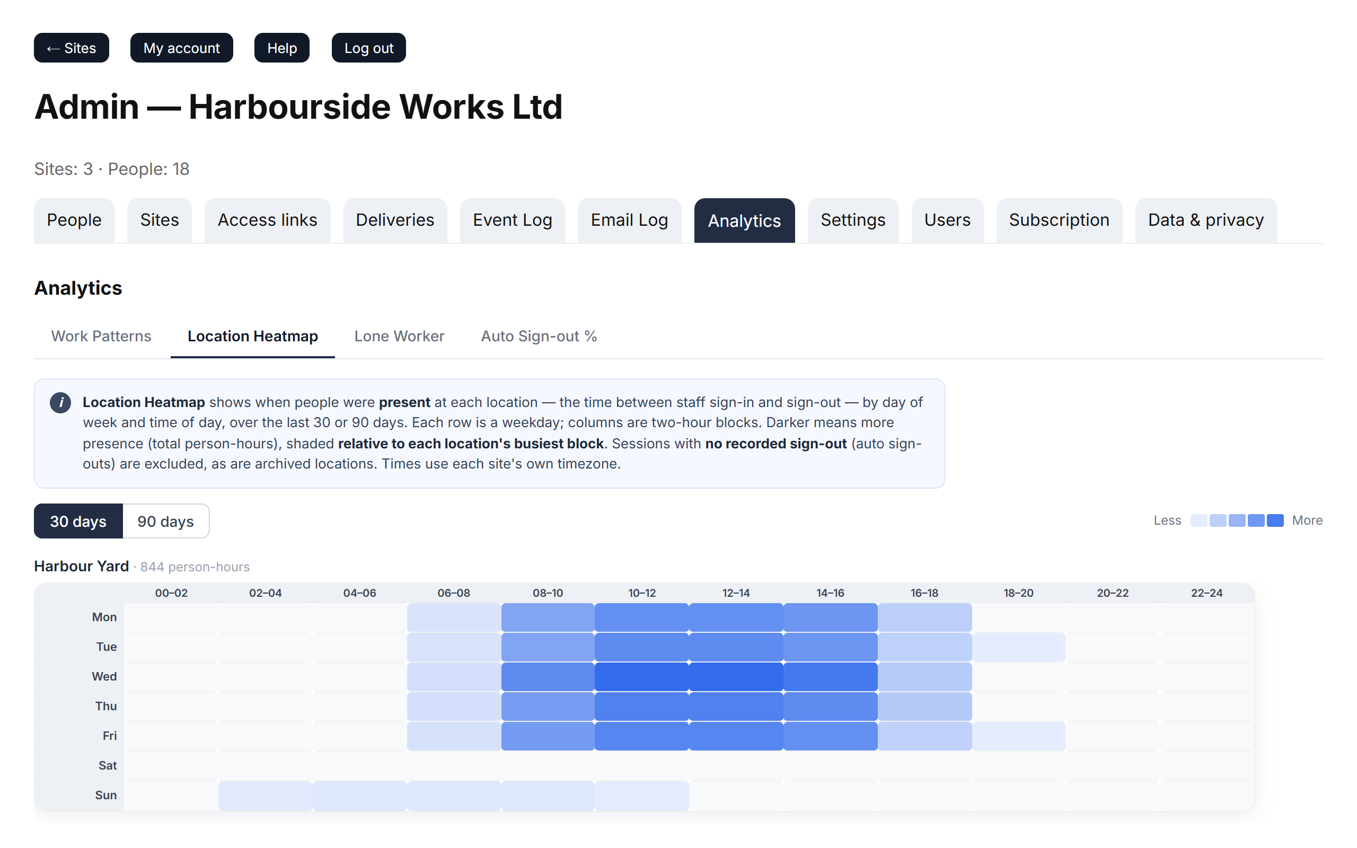This screenshot has height=848, width=1357.
Task: Click the info icon in the heatmap notice
Action: pyautogui.click(x=60, y=402)
